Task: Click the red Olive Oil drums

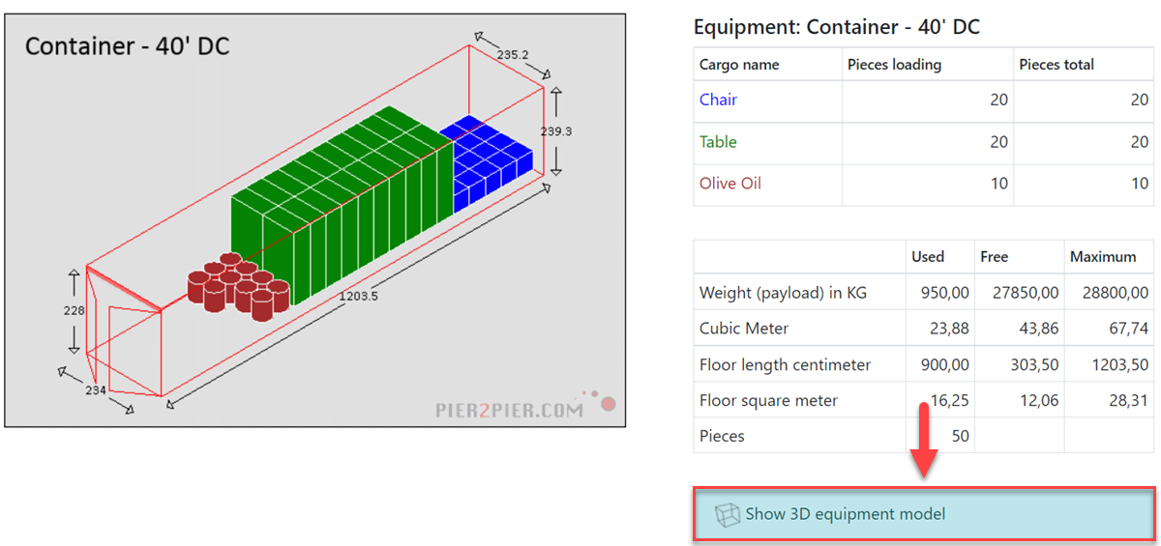Action: 238,286
